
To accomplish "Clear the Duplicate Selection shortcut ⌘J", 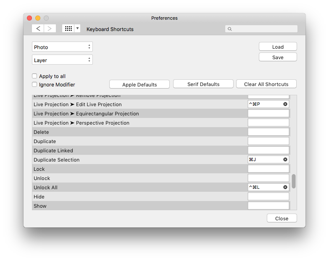I will tap(285, 159).
